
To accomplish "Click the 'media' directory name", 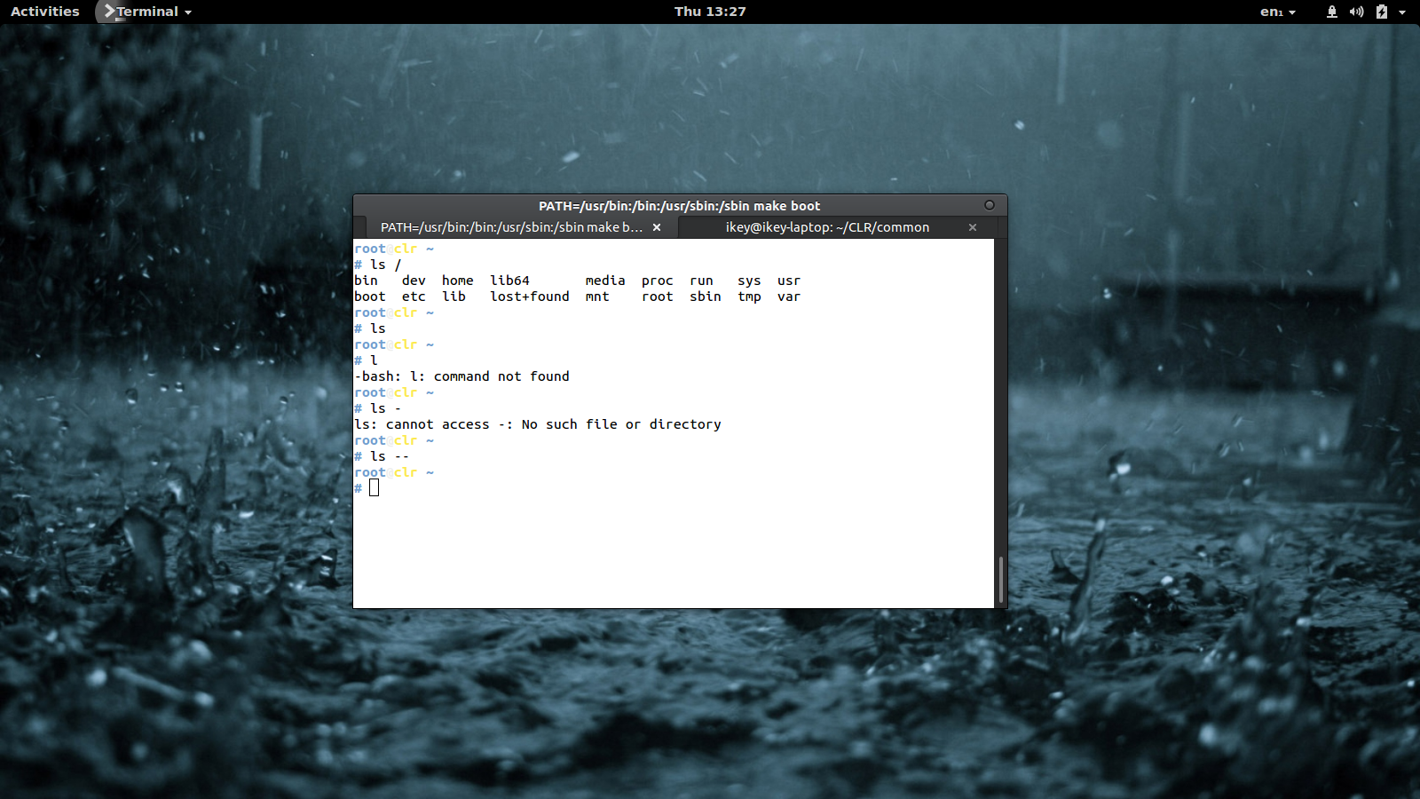I will pyautogui.click(x=605, y=281).
